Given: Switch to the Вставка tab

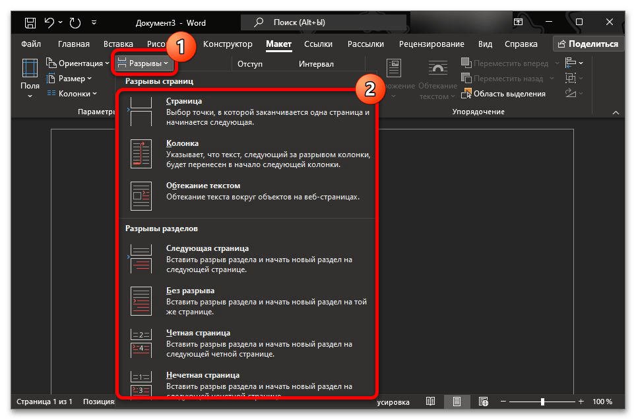Looking at the screenshot, I should (118, 44).
